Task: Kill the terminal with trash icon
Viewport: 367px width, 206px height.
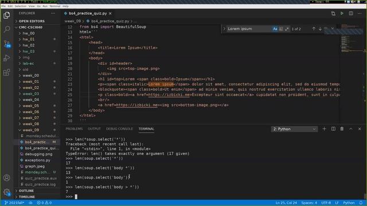Action: click(342, 129)
